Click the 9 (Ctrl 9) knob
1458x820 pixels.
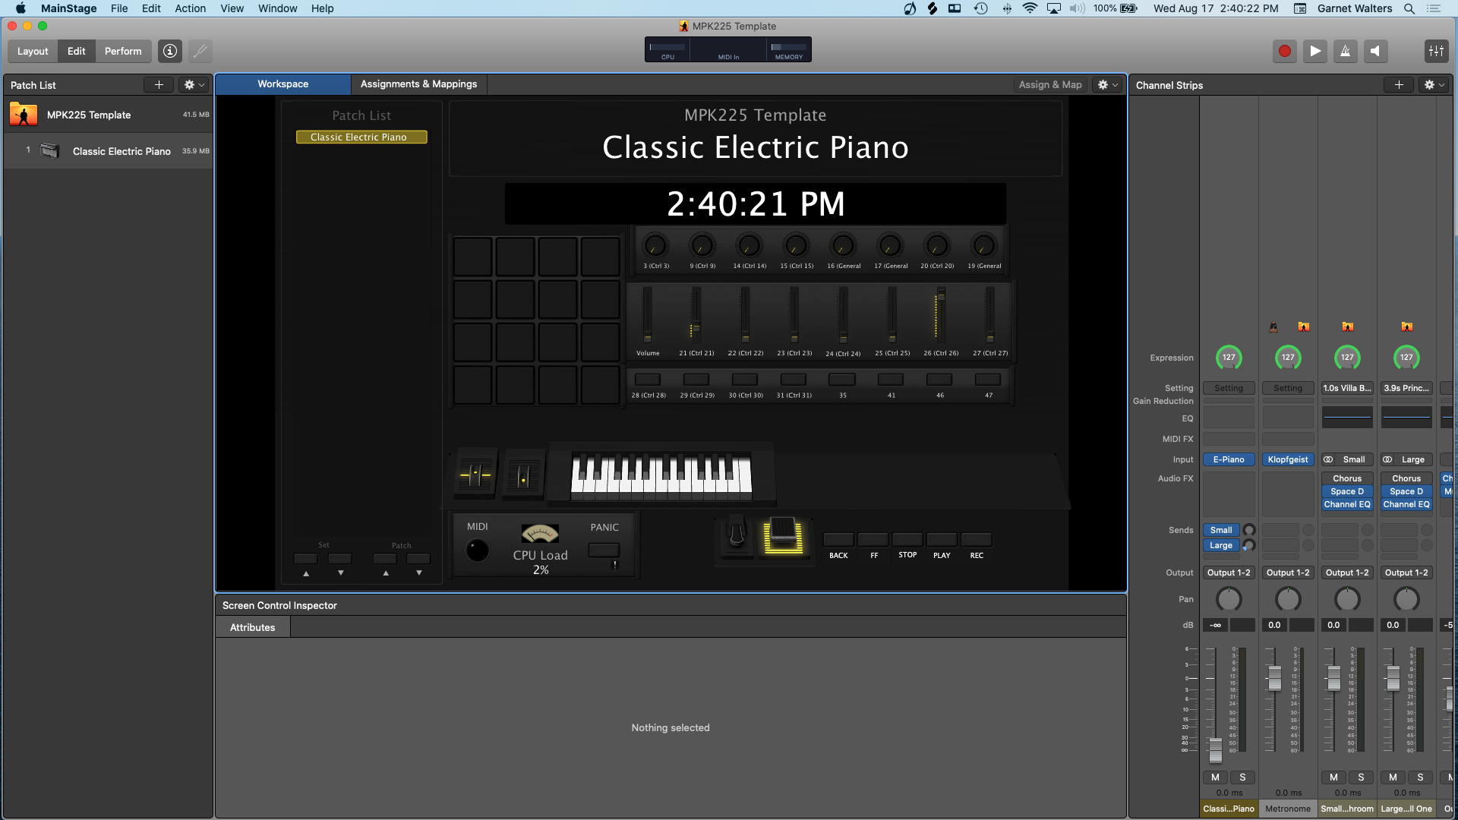pos(702,245)
